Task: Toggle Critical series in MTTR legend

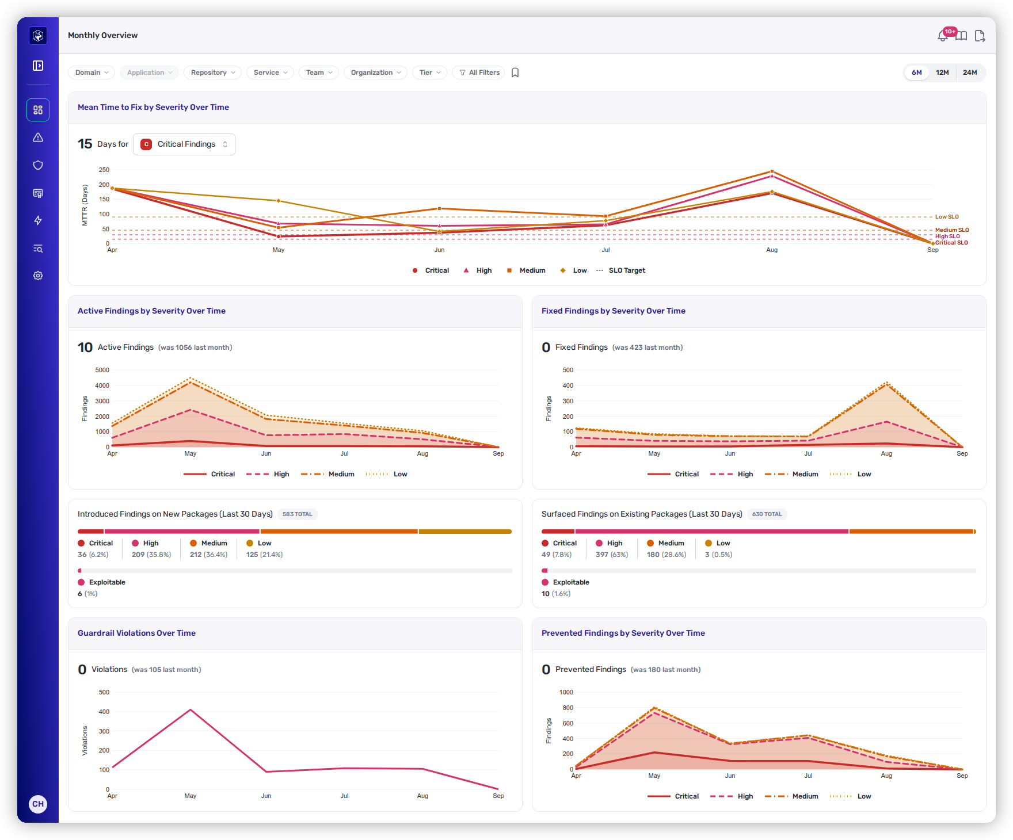Action: (431, 270)
